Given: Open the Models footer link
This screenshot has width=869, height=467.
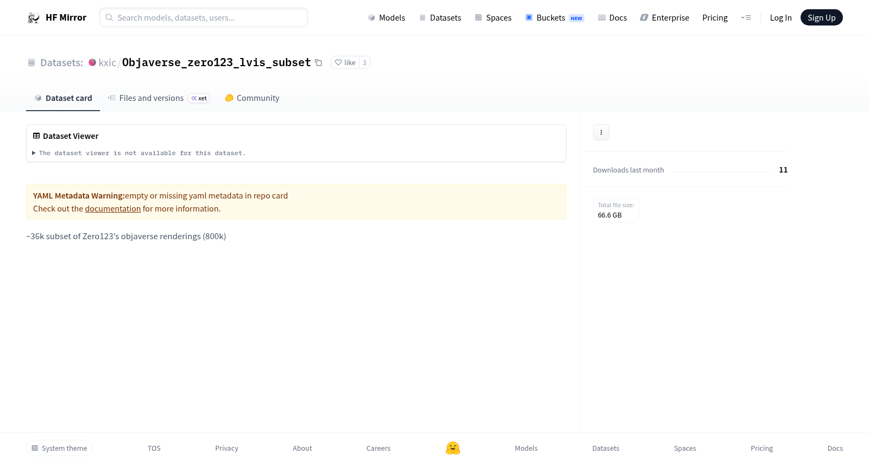Looking at the screenshot, I should (526, 449).
